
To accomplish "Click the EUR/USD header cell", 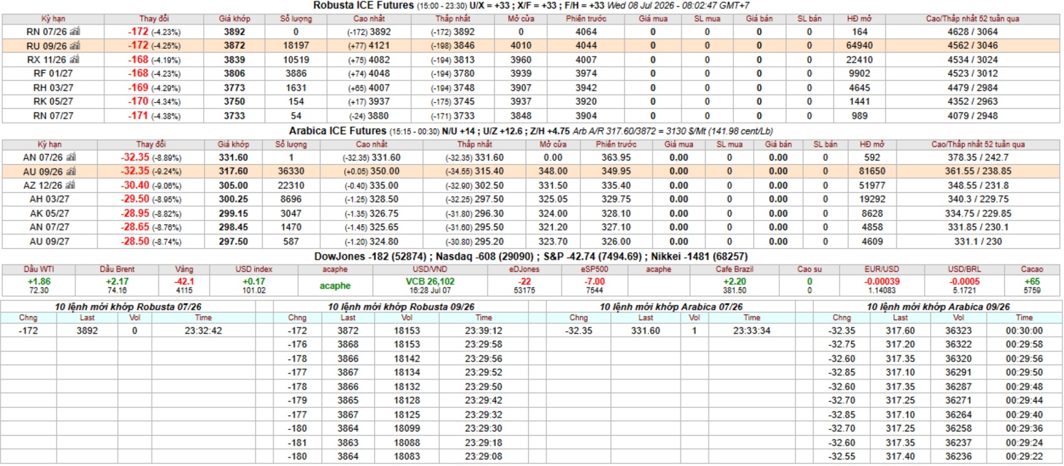I will click(881, 269).
